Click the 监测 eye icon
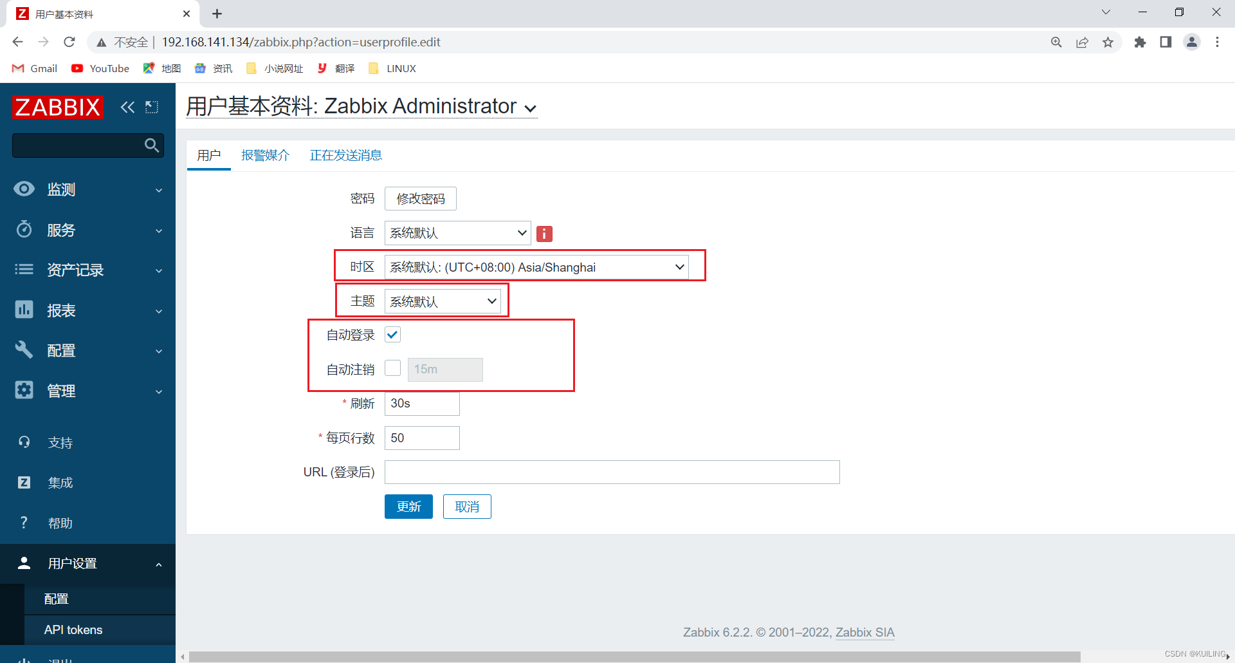 24,189
